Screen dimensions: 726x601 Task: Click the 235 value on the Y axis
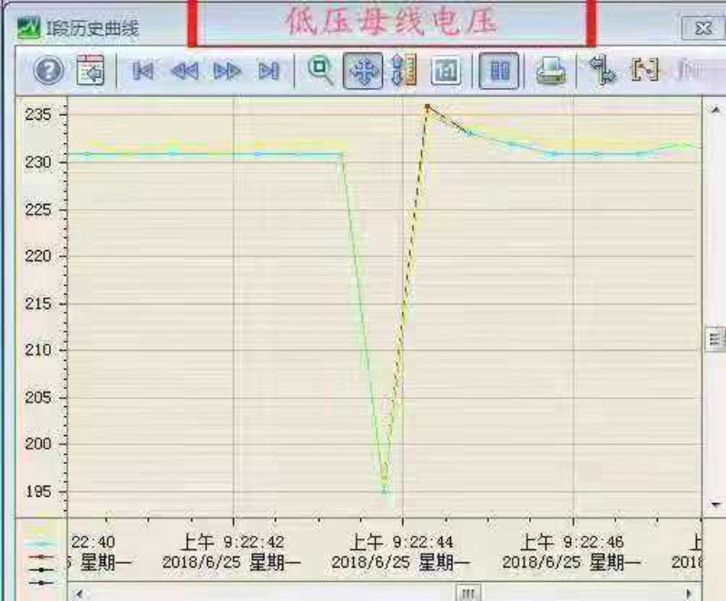point(38,114)
